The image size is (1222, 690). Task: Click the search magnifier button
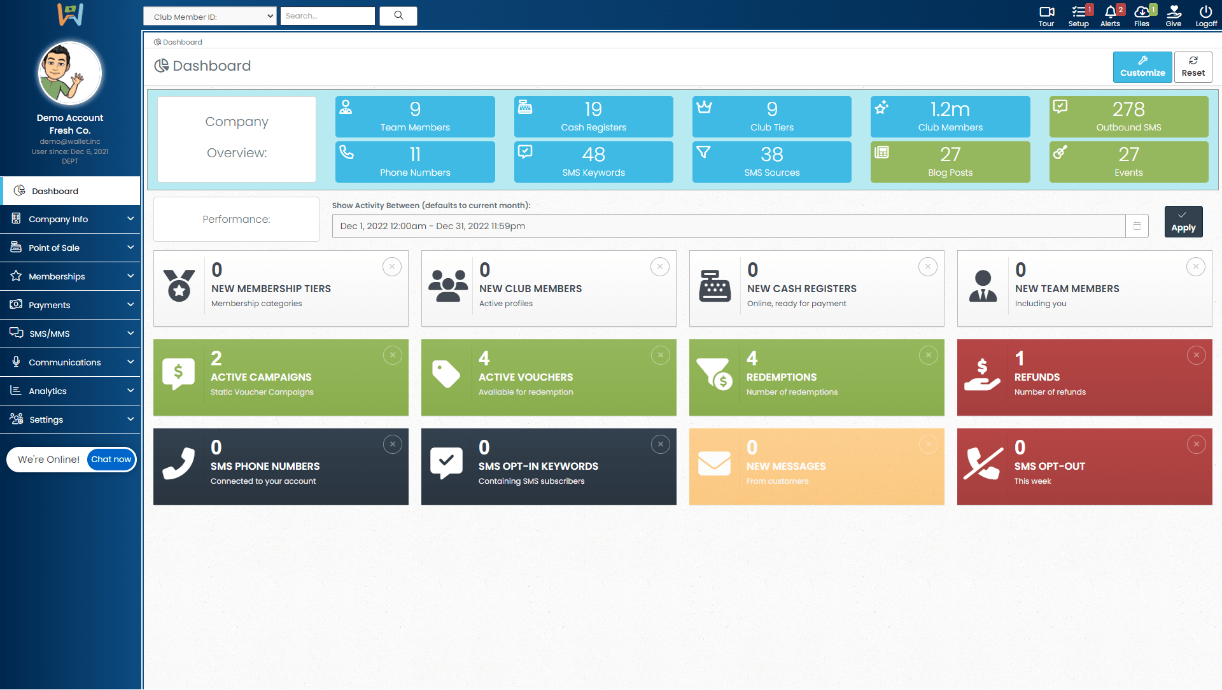tap(398, 16)
